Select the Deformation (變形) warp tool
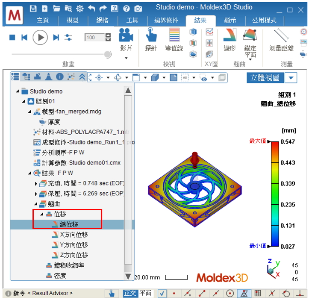The width and height of the screenshot is (309, 300). (230, 35)
